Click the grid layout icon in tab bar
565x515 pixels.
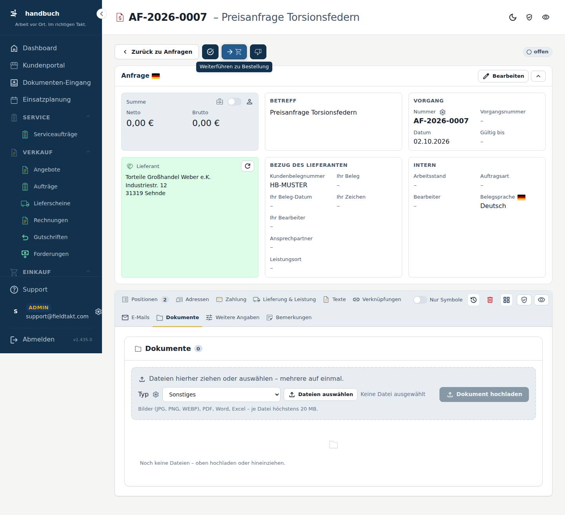click(x=507, y=300)
